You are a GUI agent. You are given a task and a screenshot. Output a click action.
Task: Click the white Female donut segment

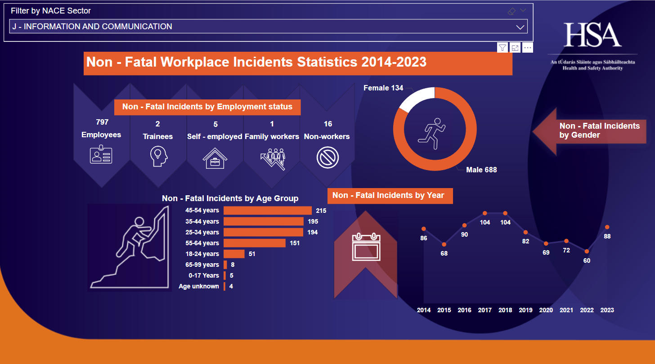click(x=415, y=98)
